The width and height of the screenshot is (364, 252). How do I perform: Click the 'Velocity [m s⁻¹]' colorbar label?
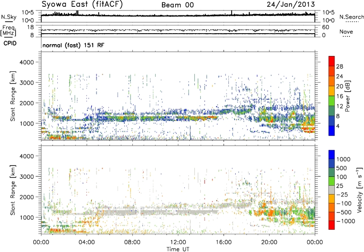click(x=359, y=190)
